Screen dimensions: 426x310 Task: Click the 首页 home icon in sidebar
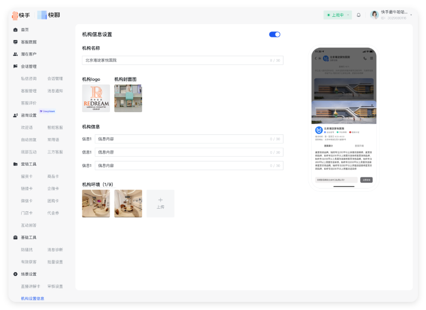point(16,30)
